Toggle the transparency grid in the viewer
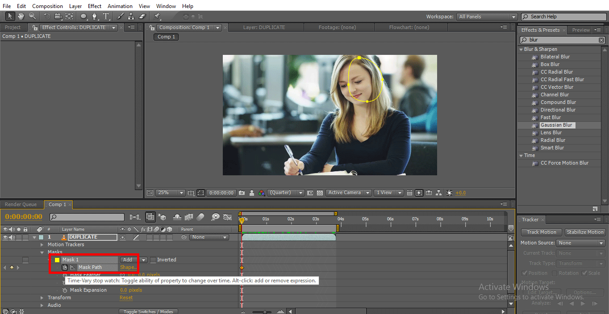 pyautogui.click(x=320, y=193)
